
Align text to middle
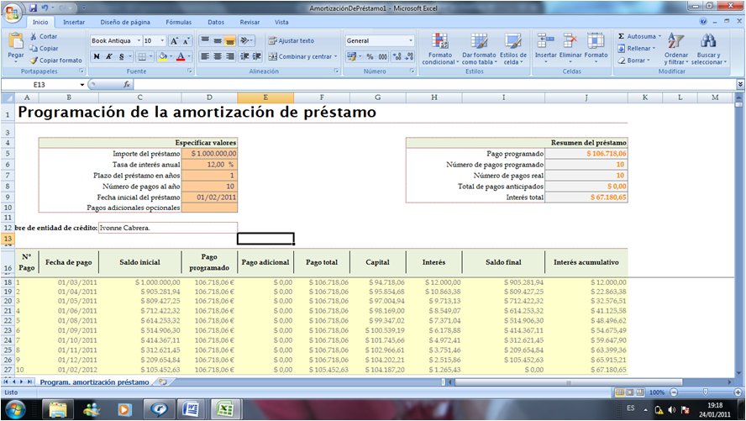218,41
